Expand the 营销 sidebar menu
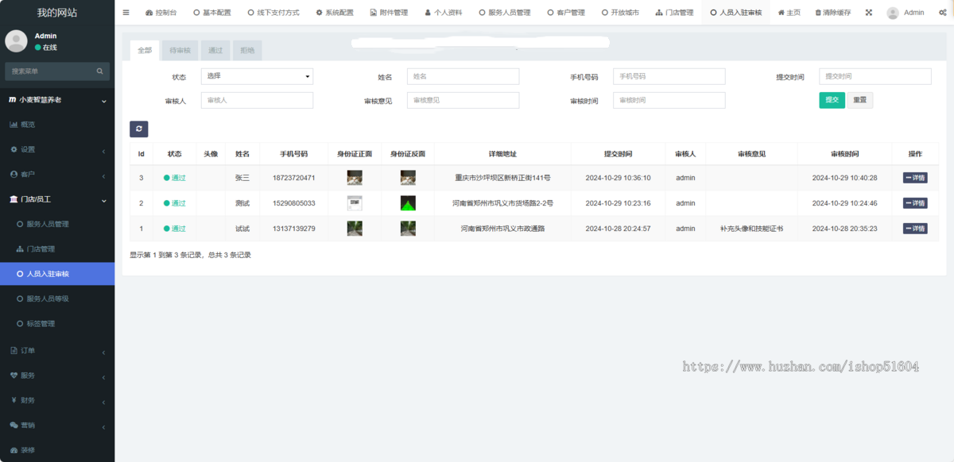The width and height of the screenshot is (954, 462). pos(57,425)
